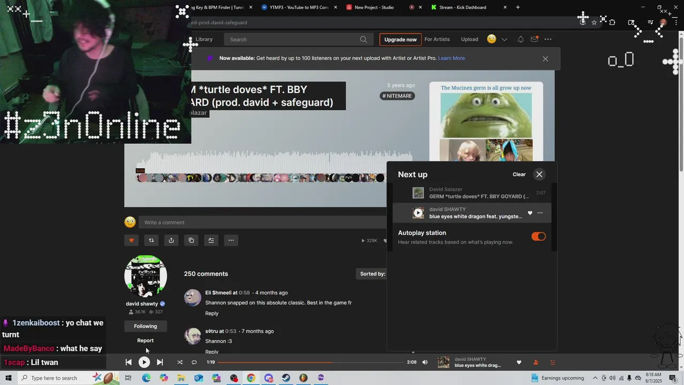
Task: Click Upgrade now button
Action: (x=400, y=39)
